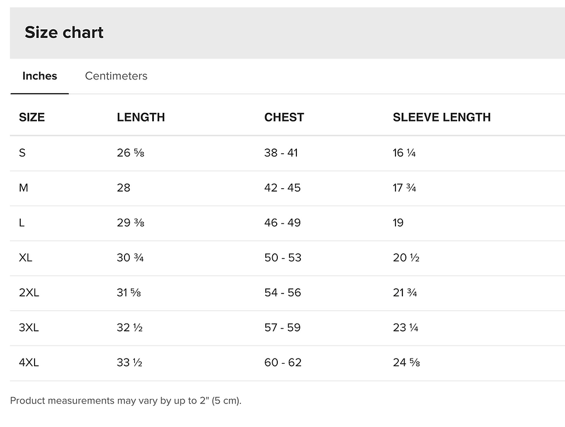
Task: Click the 60 - 62 chest measurement
Action: [283, 362]
